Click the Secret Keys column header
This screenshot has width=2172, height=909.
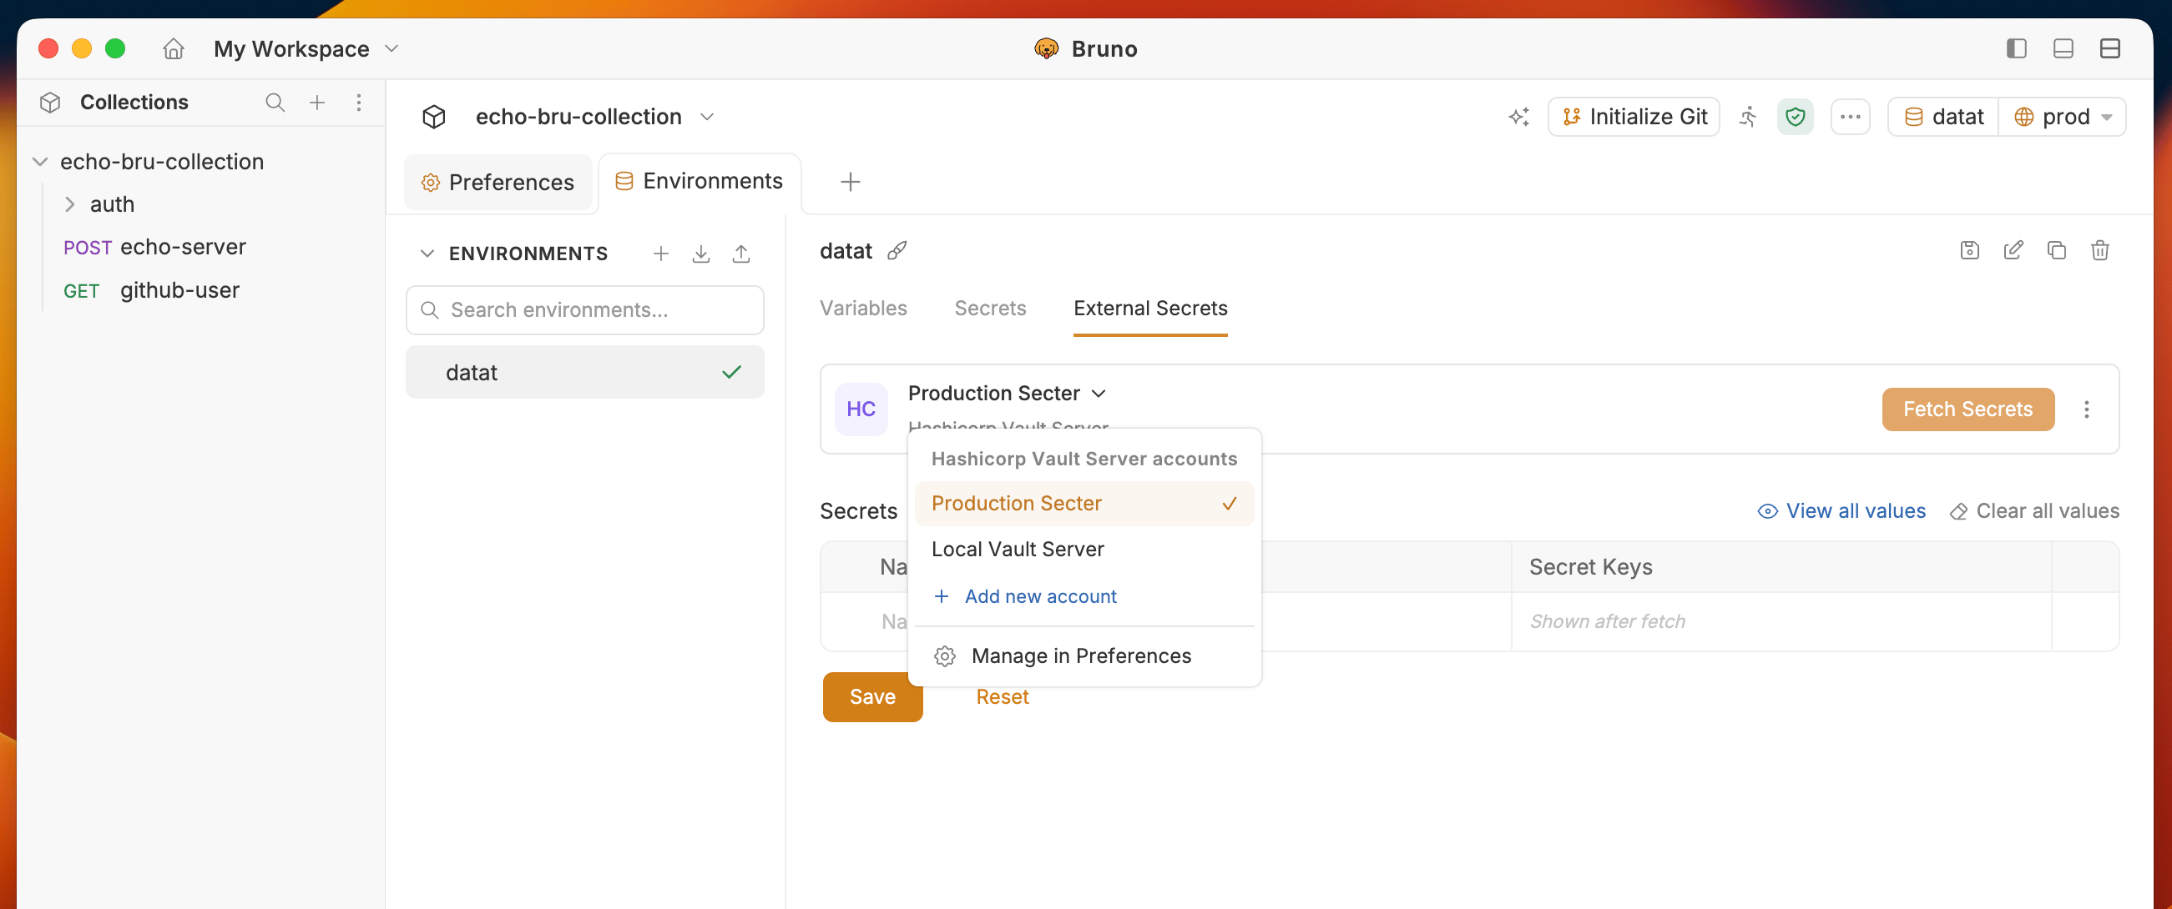tap(1781, 567)
